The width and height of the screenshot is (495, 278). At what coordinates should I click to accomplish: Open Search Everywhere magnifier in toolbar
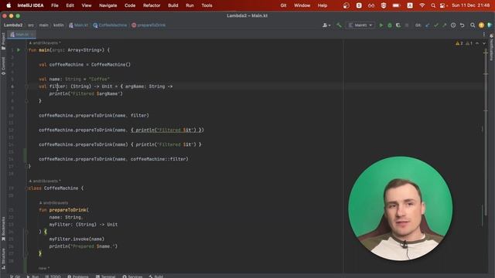[473, 25]
